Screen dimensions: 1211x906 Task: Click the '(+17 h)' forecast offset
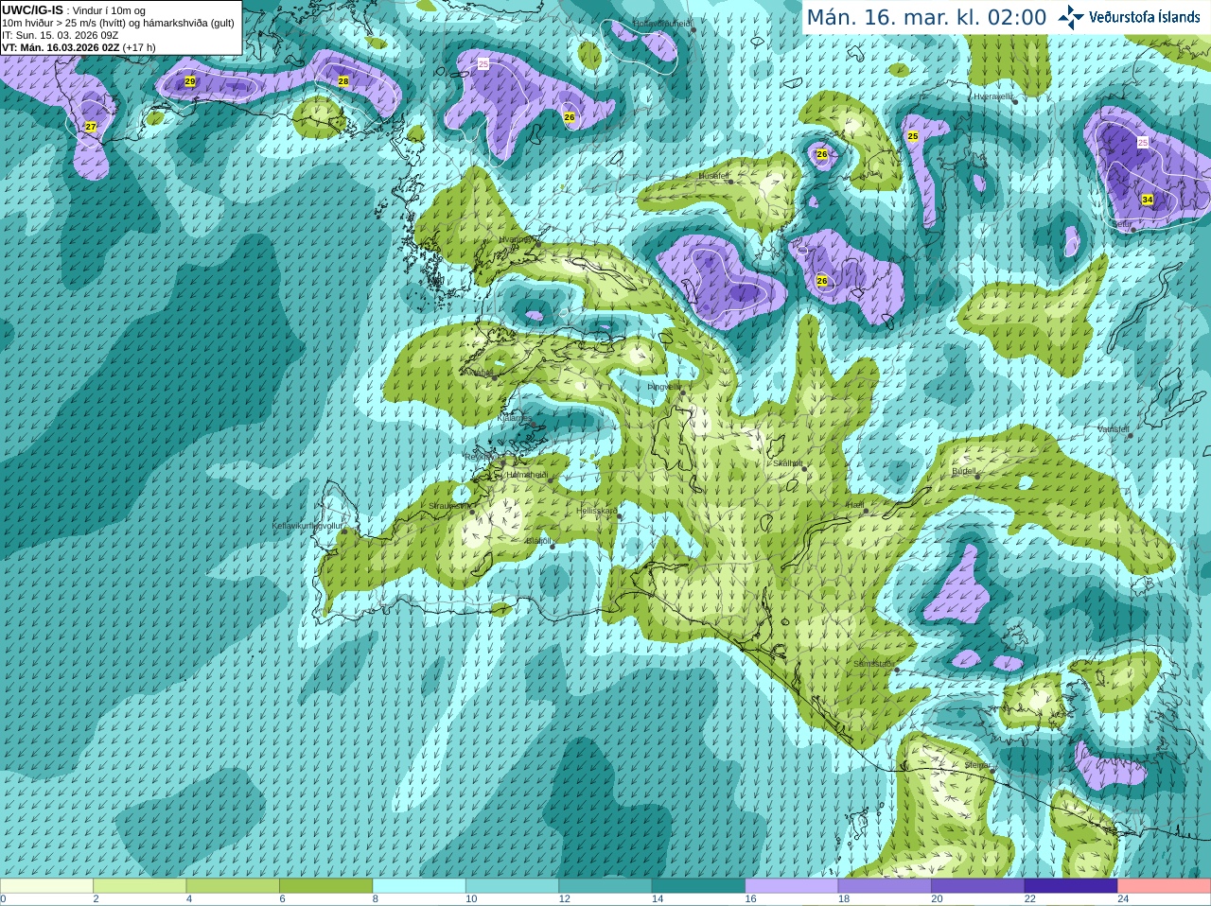click(x=139, y=47)
